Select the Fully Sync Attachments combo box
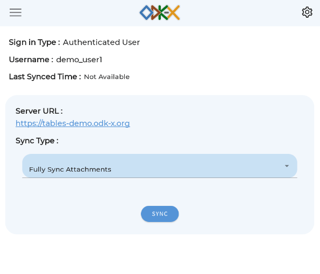This screenshot has width=320, height=274. pos(160,166)
